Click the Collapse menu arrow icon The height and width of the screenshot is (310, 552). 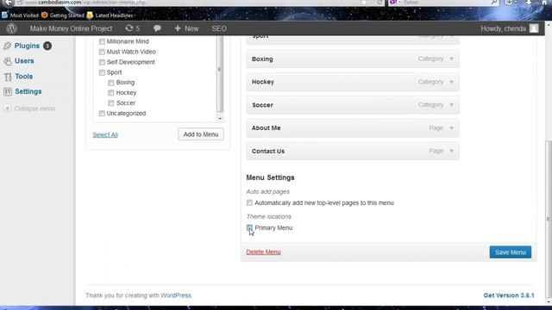click(8, 108)
